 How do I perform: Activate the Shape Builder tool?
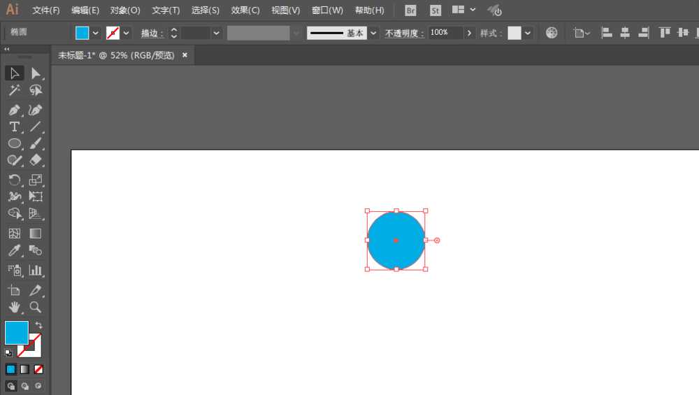[14, 213]
